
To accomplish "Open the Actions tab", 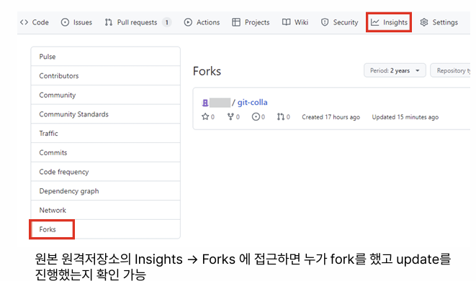I will [202, 22].
